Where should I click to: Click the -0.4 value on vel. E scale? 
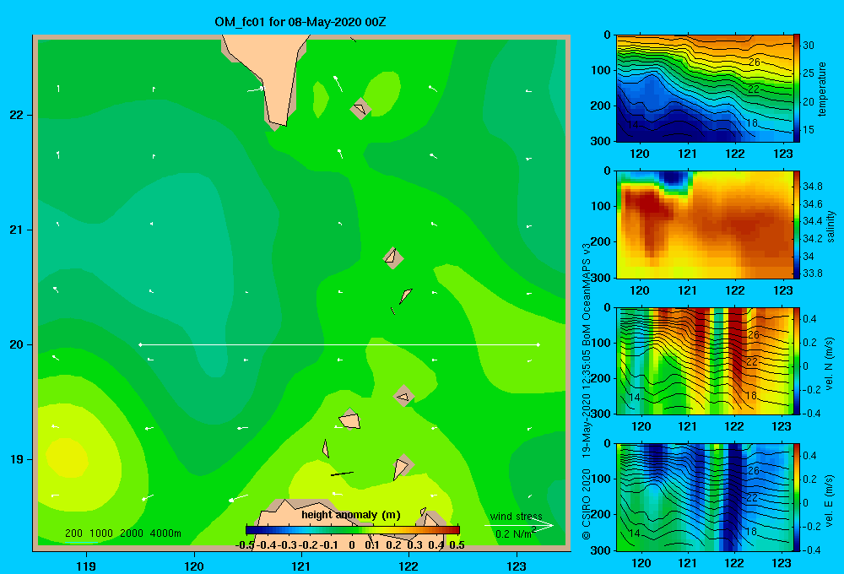point(810,550)
